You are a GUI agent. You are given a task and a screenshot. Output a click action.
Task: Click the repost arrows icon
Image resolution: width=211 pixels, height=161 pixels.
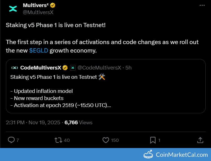point(58,140)
